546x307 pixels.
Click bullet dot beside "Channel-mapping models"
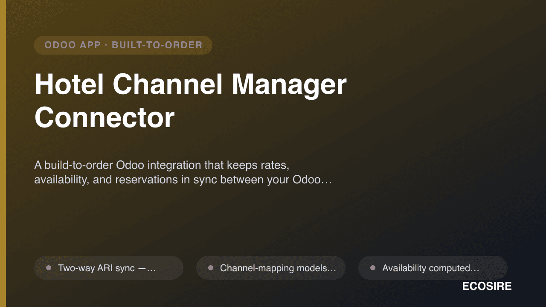[211, 268]
